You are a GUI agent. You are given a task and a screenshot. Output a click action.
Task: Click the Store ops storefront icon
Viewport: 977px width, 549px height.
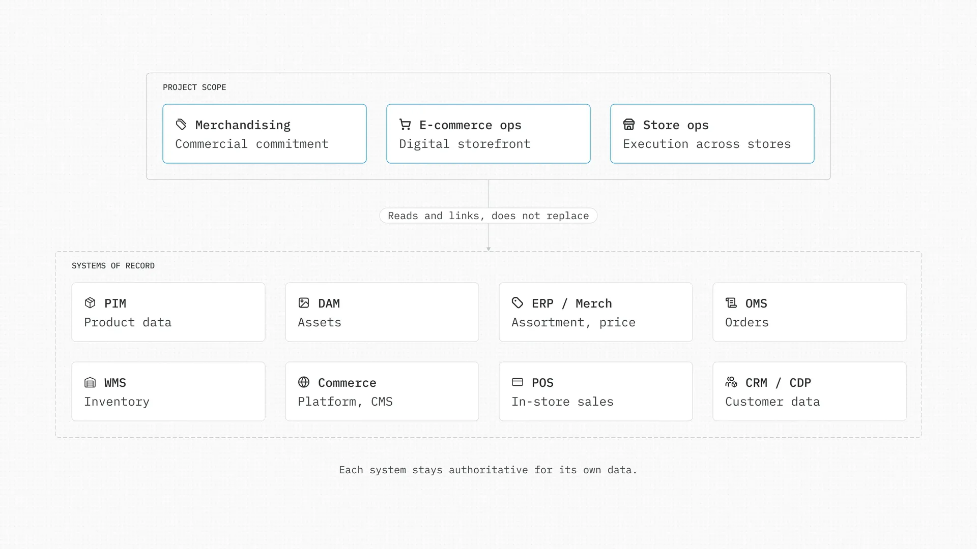click(629, 125)
